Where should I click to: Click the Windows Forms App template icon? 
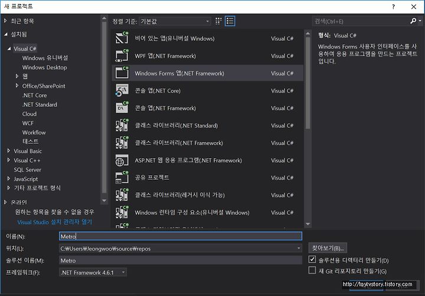(x=122, y=73)
